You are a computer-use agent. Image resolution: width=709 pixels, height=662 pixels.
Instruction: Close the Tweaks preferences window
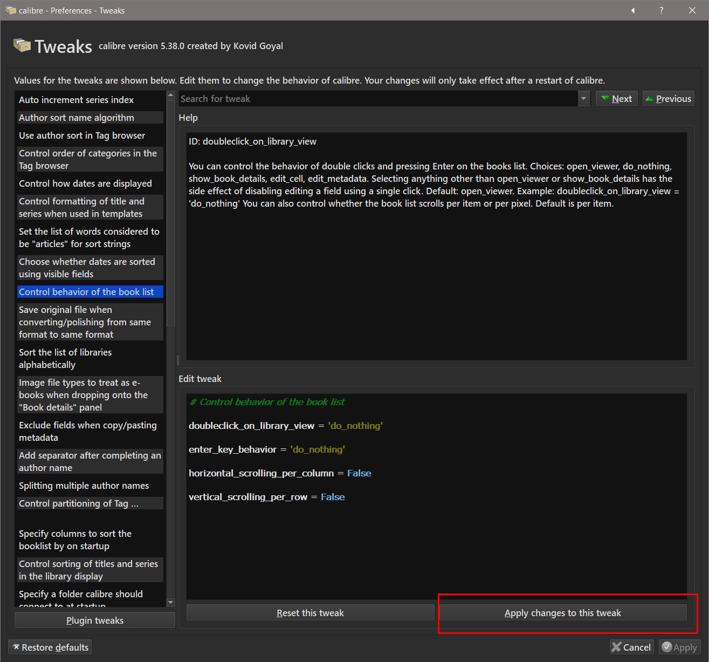tap(692, 10)
